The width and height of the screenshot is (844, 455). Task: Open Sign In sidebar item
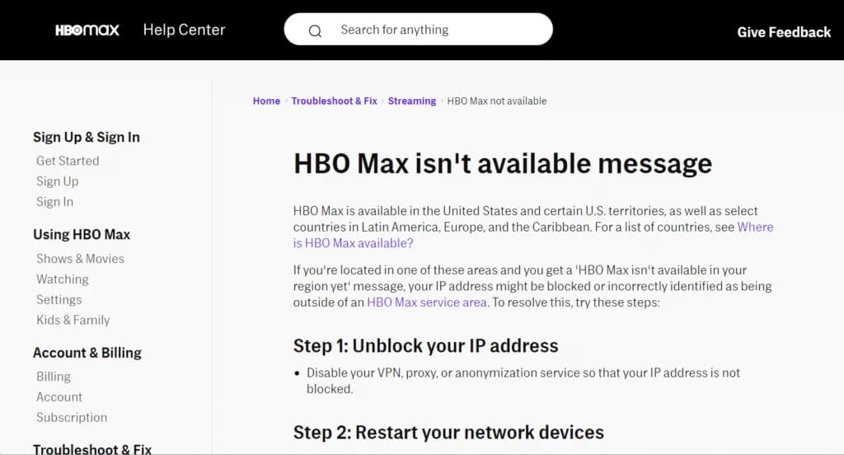coord(54,202)
